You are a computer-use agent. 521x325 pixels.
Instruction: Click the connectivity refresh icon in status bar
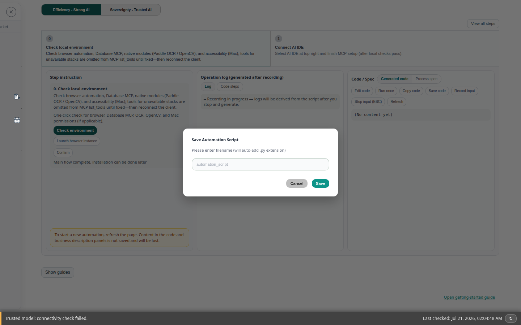click(x=511, y=318)
